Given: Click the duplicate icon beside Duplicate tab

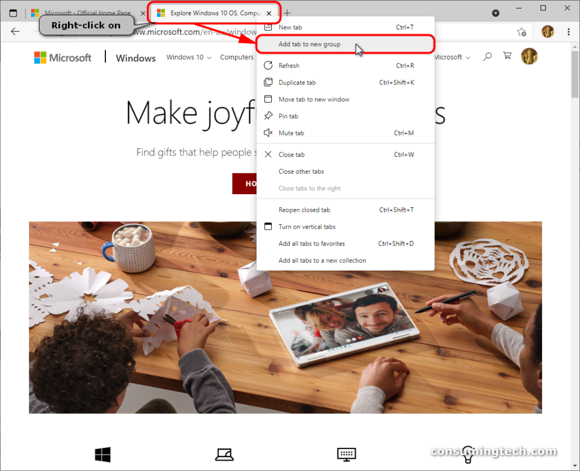Looking at the screenshot, I should (268, 82).
